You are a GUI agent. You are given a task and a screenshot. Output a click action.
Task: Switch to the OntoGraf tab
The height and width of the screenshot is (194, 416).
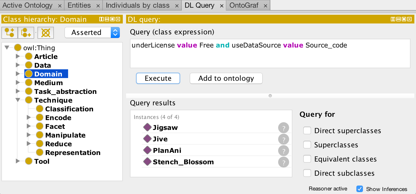244,5
